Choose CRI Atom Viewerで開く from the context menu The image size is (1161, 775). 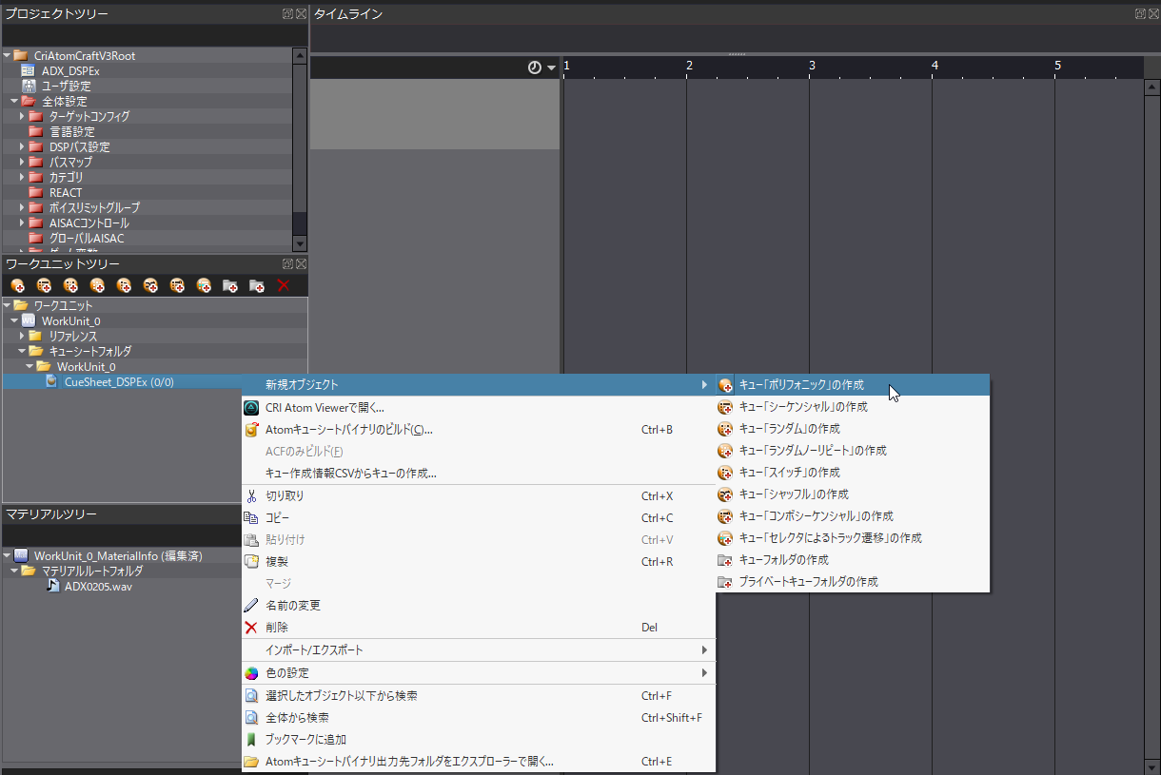(x=478, y=407)
